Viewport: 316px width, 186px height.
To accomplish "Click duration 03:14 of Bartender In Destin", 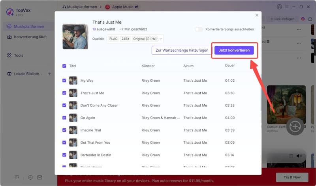I will [x=229, y=155].
